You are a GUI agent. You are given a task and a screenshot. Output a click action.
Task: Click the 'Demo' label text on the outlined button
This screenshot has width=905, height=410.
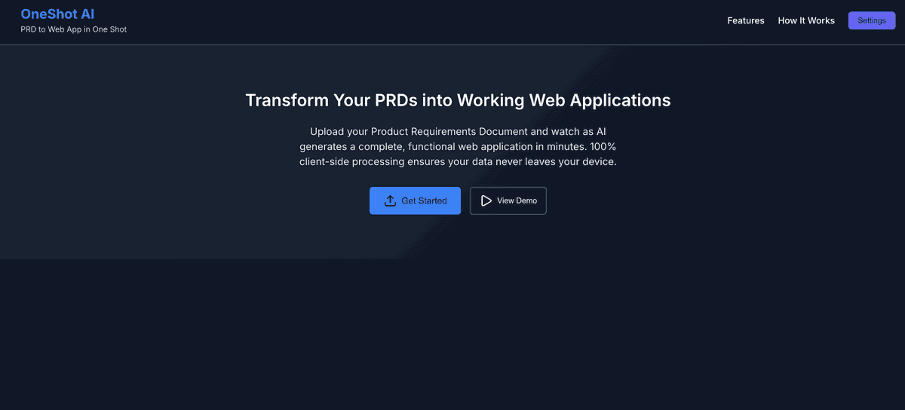(x=527, y=200)
